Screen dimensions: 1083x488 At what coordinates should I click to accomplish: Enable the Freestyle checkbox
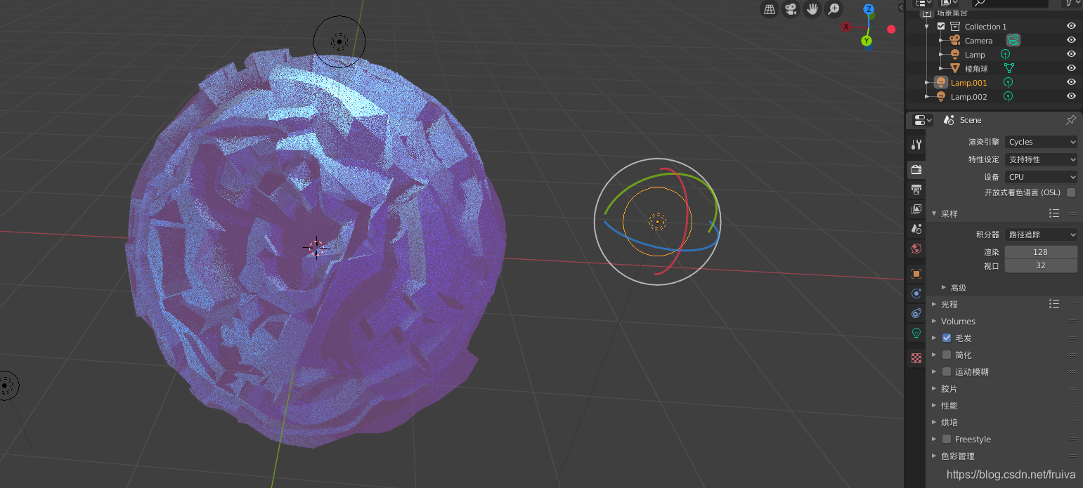pos(947,439)
